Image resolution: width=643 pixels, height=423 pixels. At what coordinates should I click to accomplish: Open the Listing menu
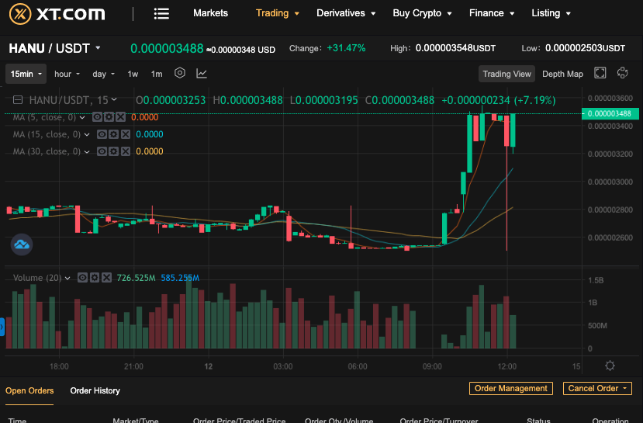tap(551, 13)
